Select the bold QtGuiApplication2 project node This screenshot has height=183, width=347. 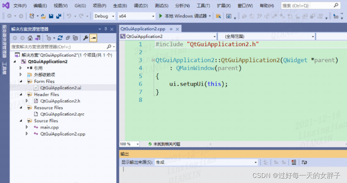point(47,62)
